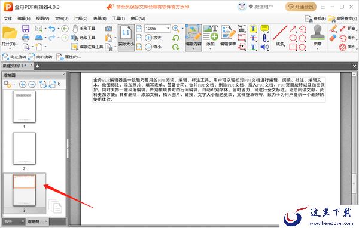Viewport: 359px width, 228px height.
Task: Click the thumbnail panel zoom-in plus icon
Action: point(23,84)
